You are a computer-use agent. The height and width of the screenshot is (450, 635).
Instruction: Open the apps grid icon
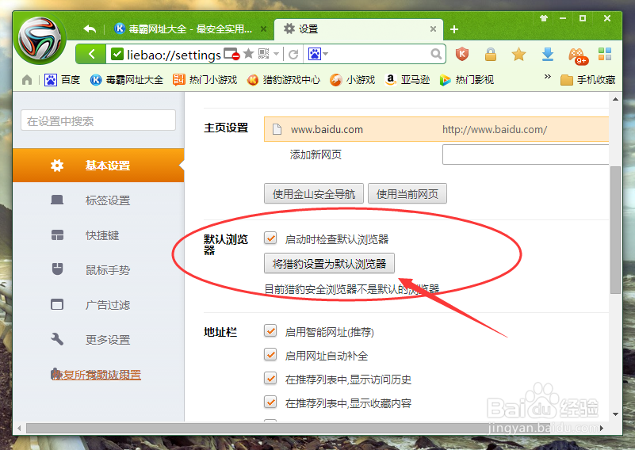click(x=605, y=54)
